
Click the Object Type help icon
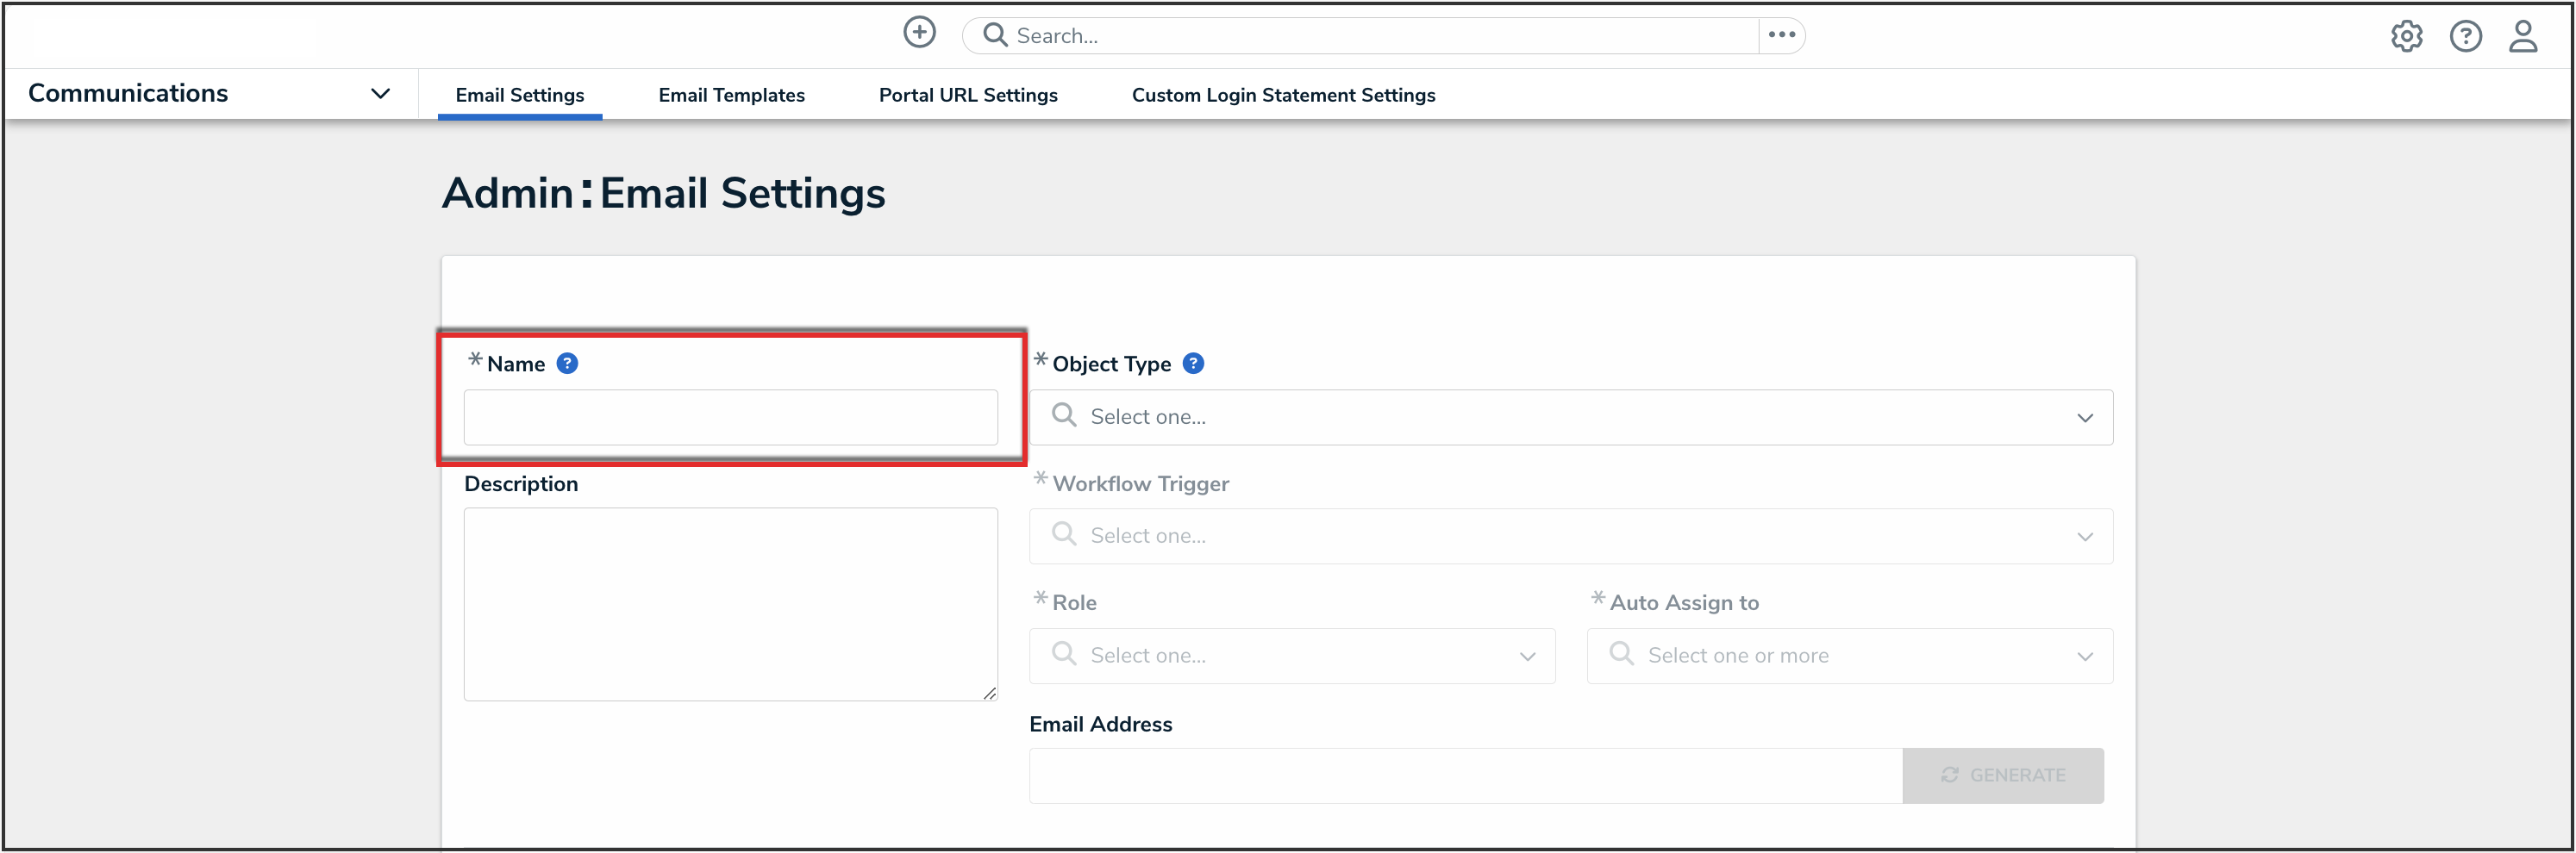pyautogui.click(x=1193, y=364)
